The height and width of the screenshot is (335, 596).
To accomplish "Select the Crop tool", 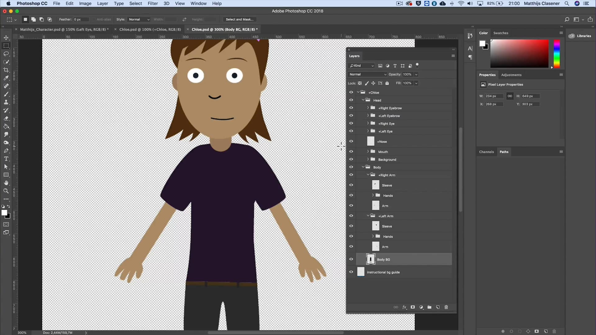I will click(6, 69).
